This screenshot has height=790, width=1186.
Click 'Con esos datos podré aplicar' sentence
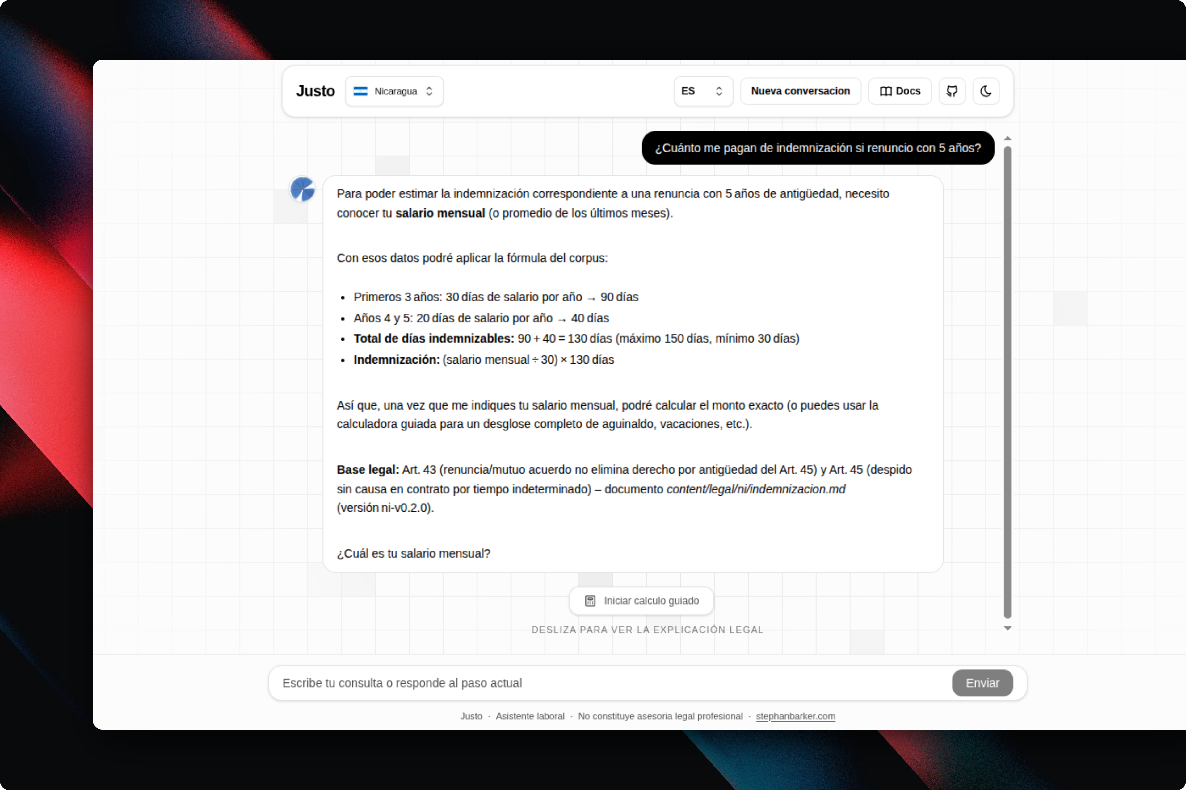click(472, 258)
